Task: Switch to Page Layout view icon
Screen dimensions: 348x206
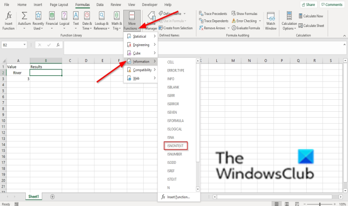Action: click(287, 204)
